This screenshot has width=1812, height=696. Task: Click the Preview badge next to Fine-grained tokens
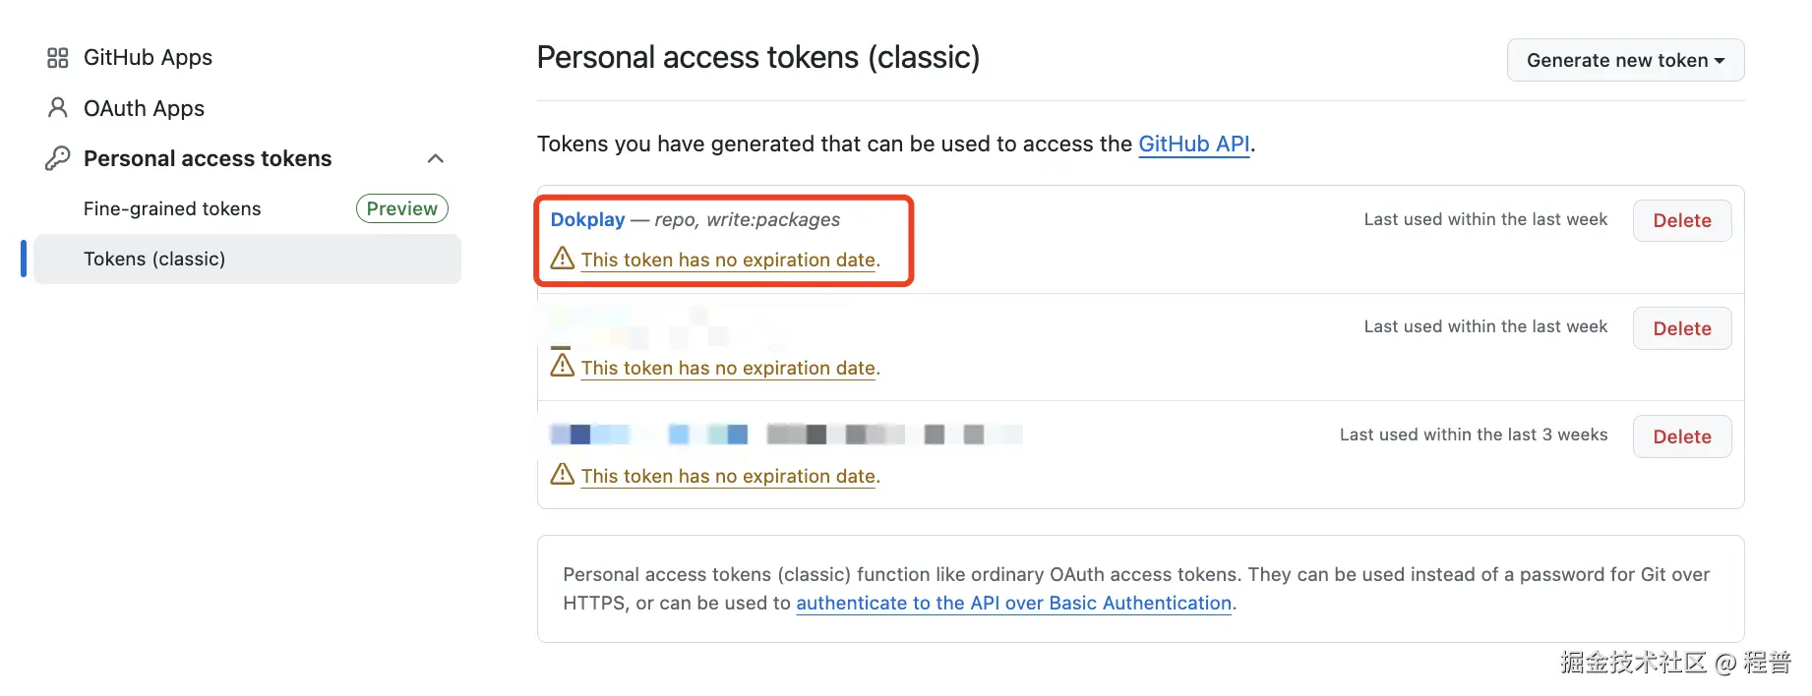(401, 208)
